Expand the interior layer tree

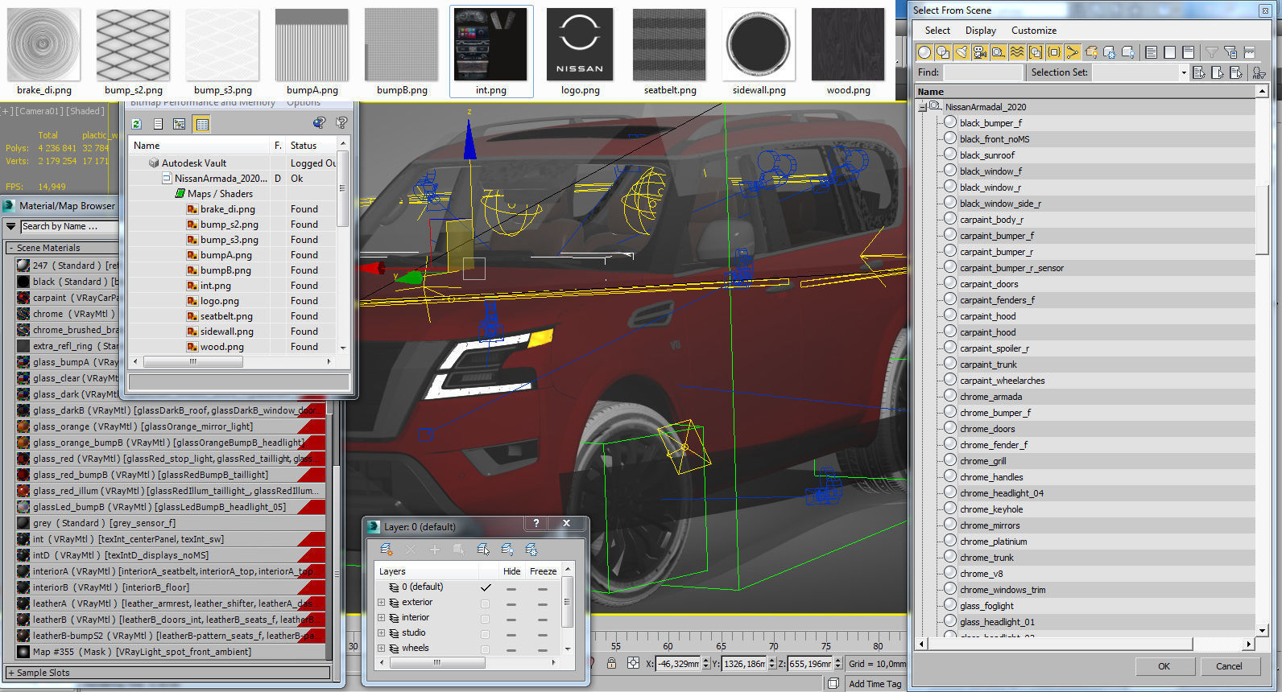point(381,618)
